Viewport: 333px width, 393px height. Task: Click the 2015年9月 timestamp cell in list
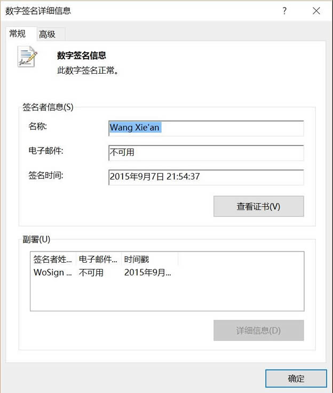point(148,272)
